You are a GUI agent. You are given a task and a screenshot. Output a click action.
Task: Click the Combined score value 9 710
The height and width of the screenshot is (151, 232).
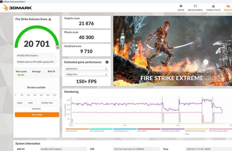(86, 51)
